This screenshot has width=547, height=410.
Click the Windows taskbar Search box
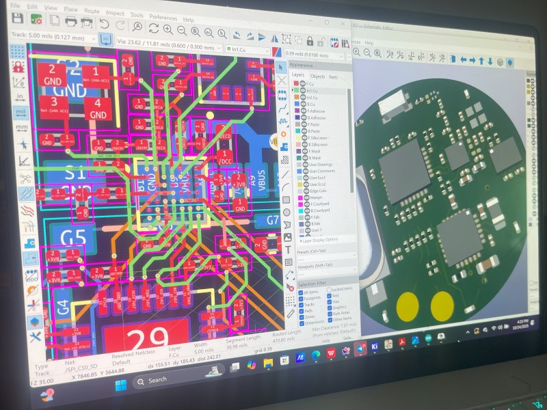point(179,379)
